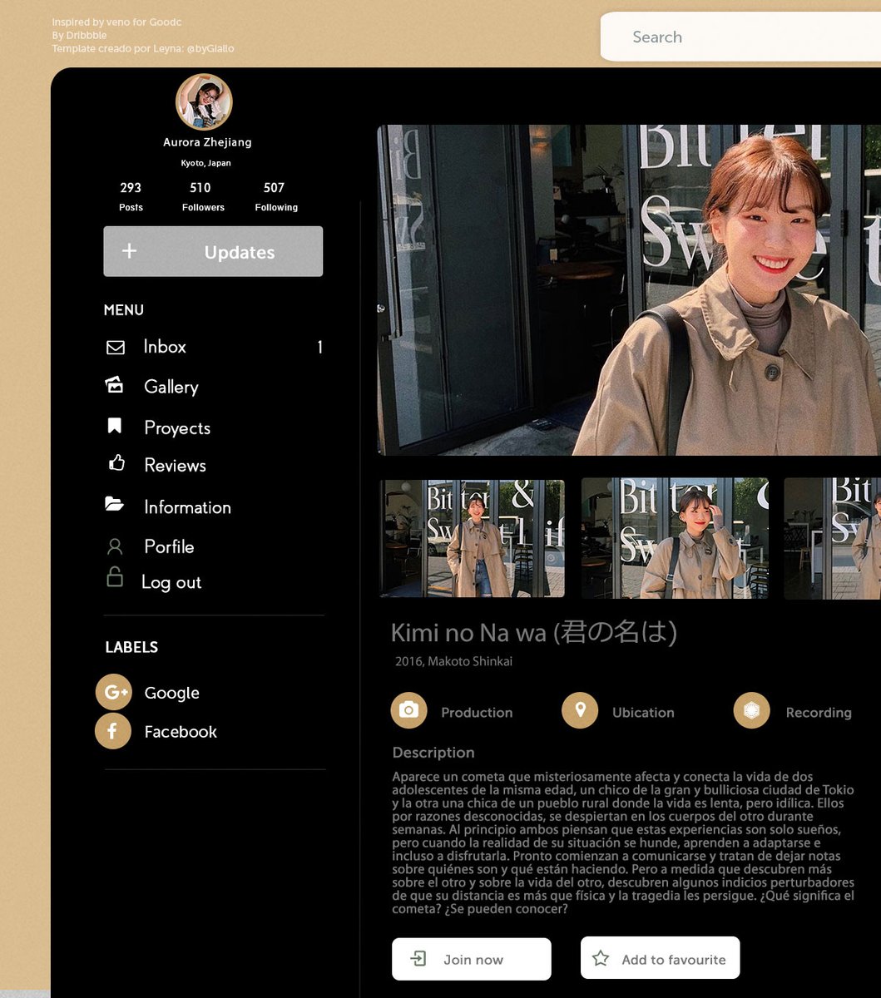Viewport: 881px width, 998px height.
Task: Click the Inbox envelope icon
Action: (x=116, y=348)
